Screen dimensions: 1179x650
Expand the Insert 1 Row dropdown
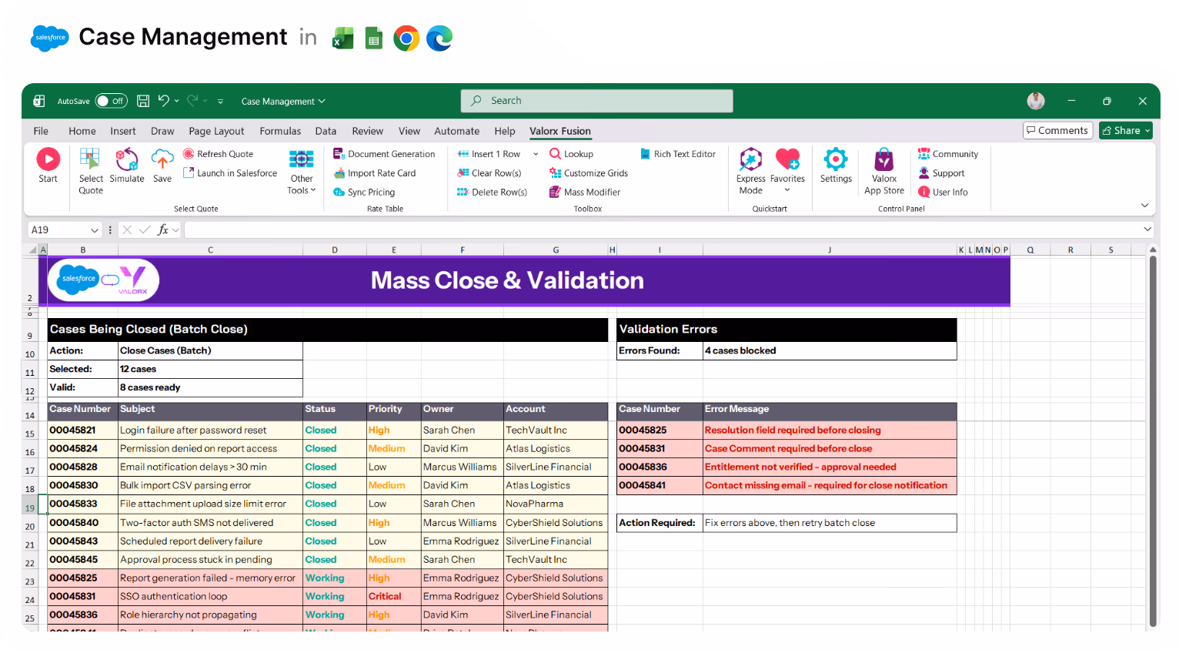(536, 153)
